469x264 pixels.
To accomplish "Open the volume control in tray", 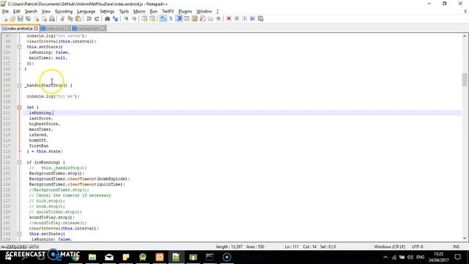I will coord(410,257).
